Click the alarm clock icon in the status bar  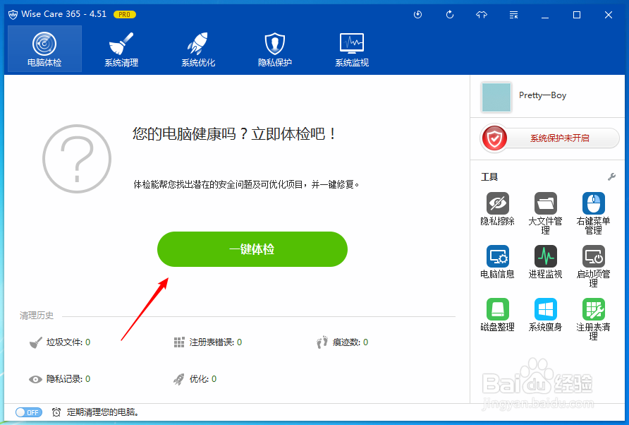(x=56, y=412)
